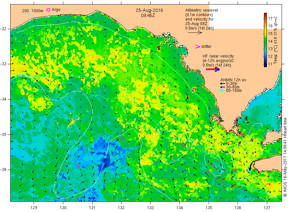
Task: Click the '(4-12h avg)noQC' legend text
Action: coord(218,61)
